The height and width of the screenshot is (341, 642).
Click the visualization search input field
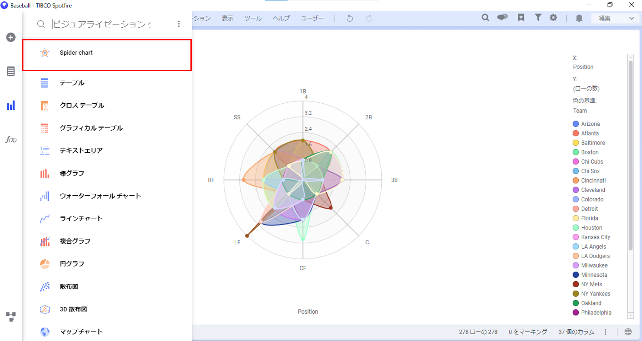pyautogui.click(x=102, y=24)
